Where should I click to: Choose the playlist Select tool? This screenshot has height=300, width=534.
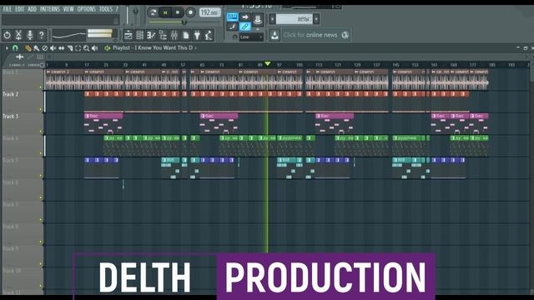point(78,48)
